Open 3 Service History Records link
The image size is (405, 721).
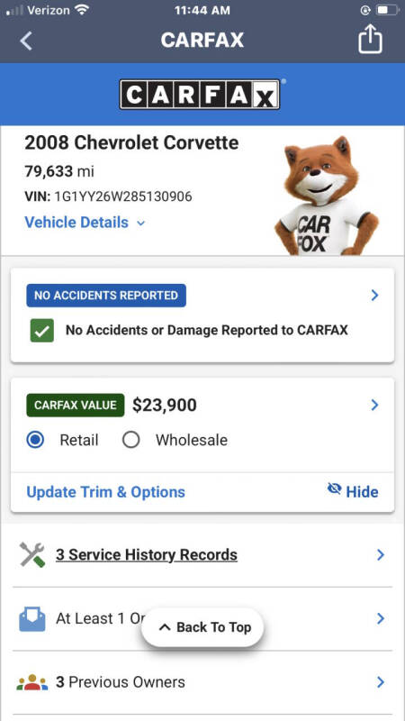pos(147,555)
